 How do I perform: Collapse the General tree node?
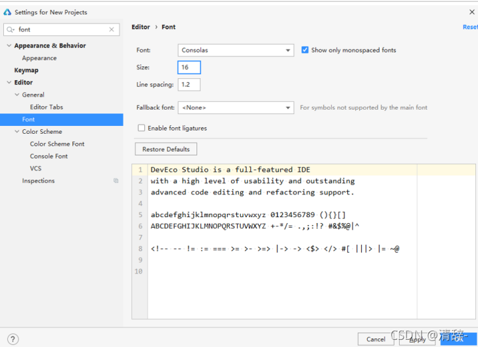17,94
